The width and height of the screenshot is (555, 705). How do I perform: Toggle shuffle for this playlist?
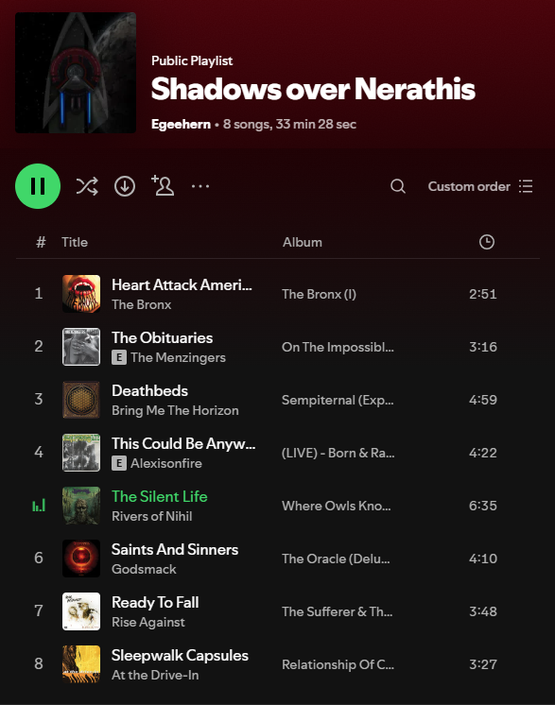pos(87,186)
